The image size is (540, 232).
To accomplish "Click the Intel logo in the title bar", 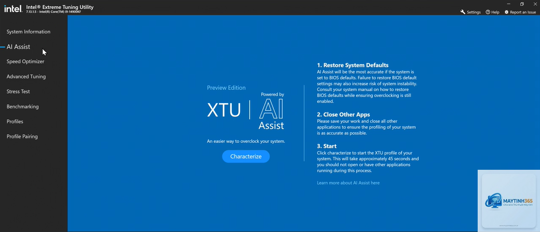I will click(x=13, y=8).
